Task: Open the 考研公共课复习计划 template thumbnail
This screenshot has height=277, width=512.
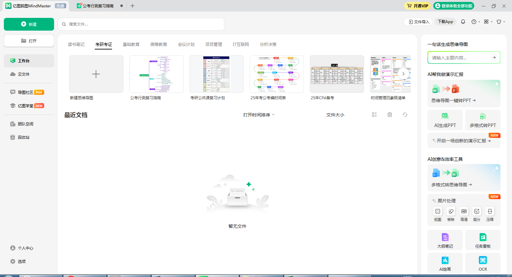Action: 217,74
